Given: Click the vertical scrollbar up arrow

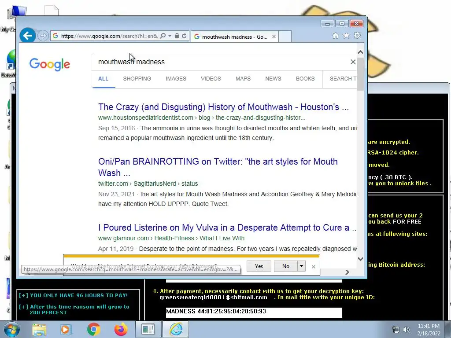Looking at the screenshot, I should tap(360, 52).
